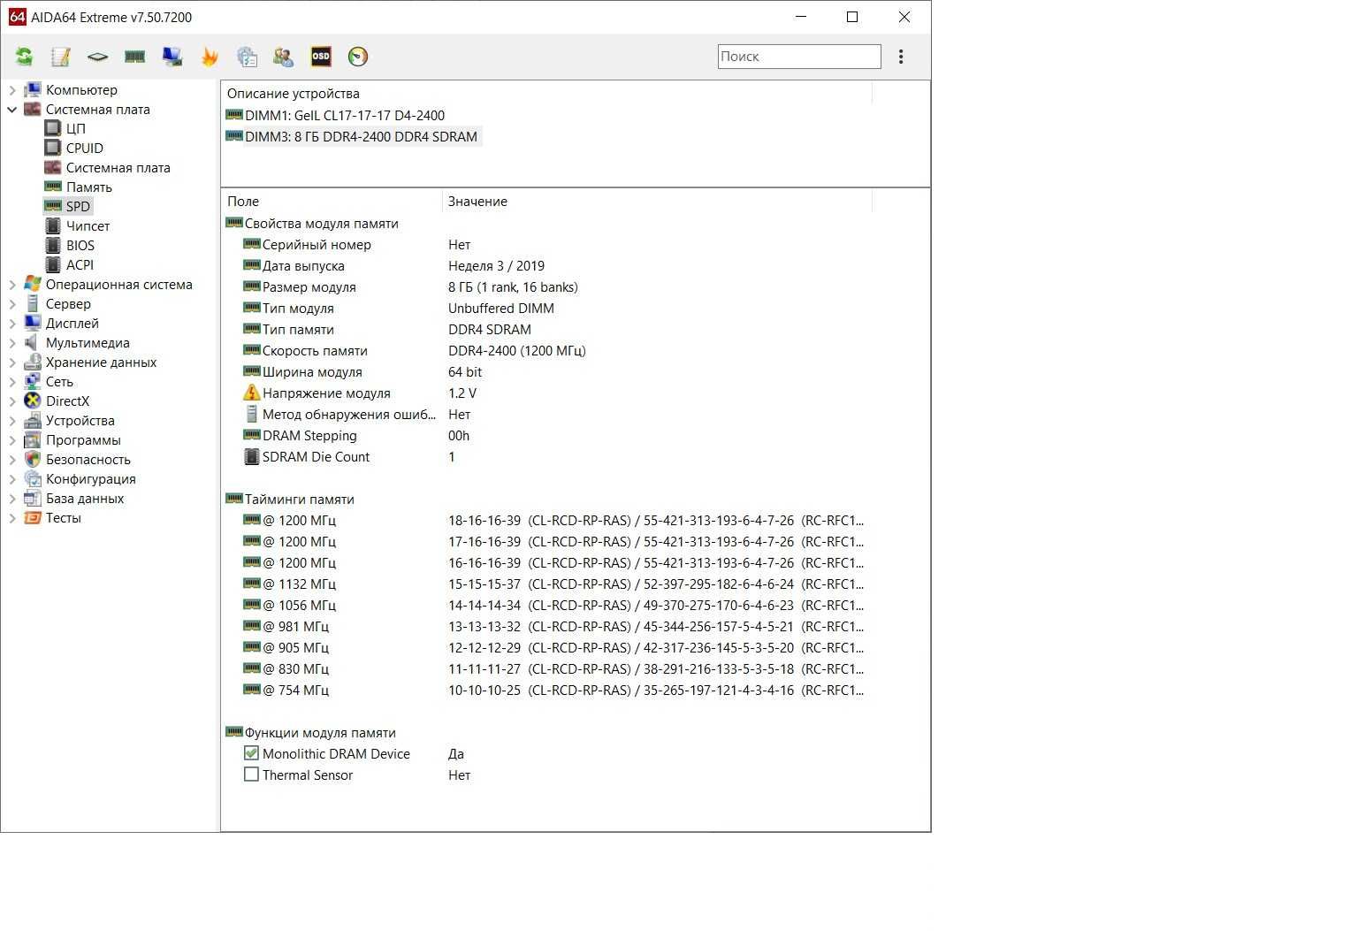Click the Значение column header
The height and width of the screenshot is (931, 1358).
coord(657,202)
